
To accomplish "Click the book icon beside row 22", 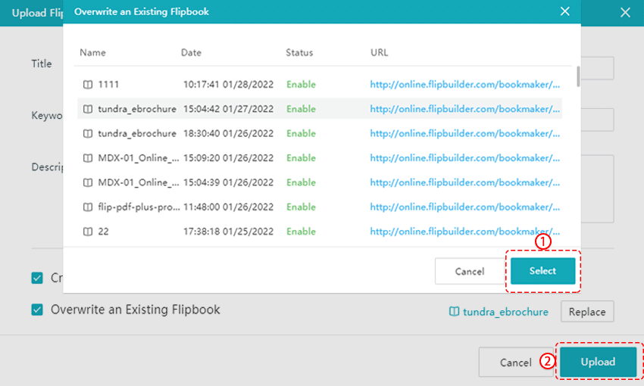I will 87,232.
